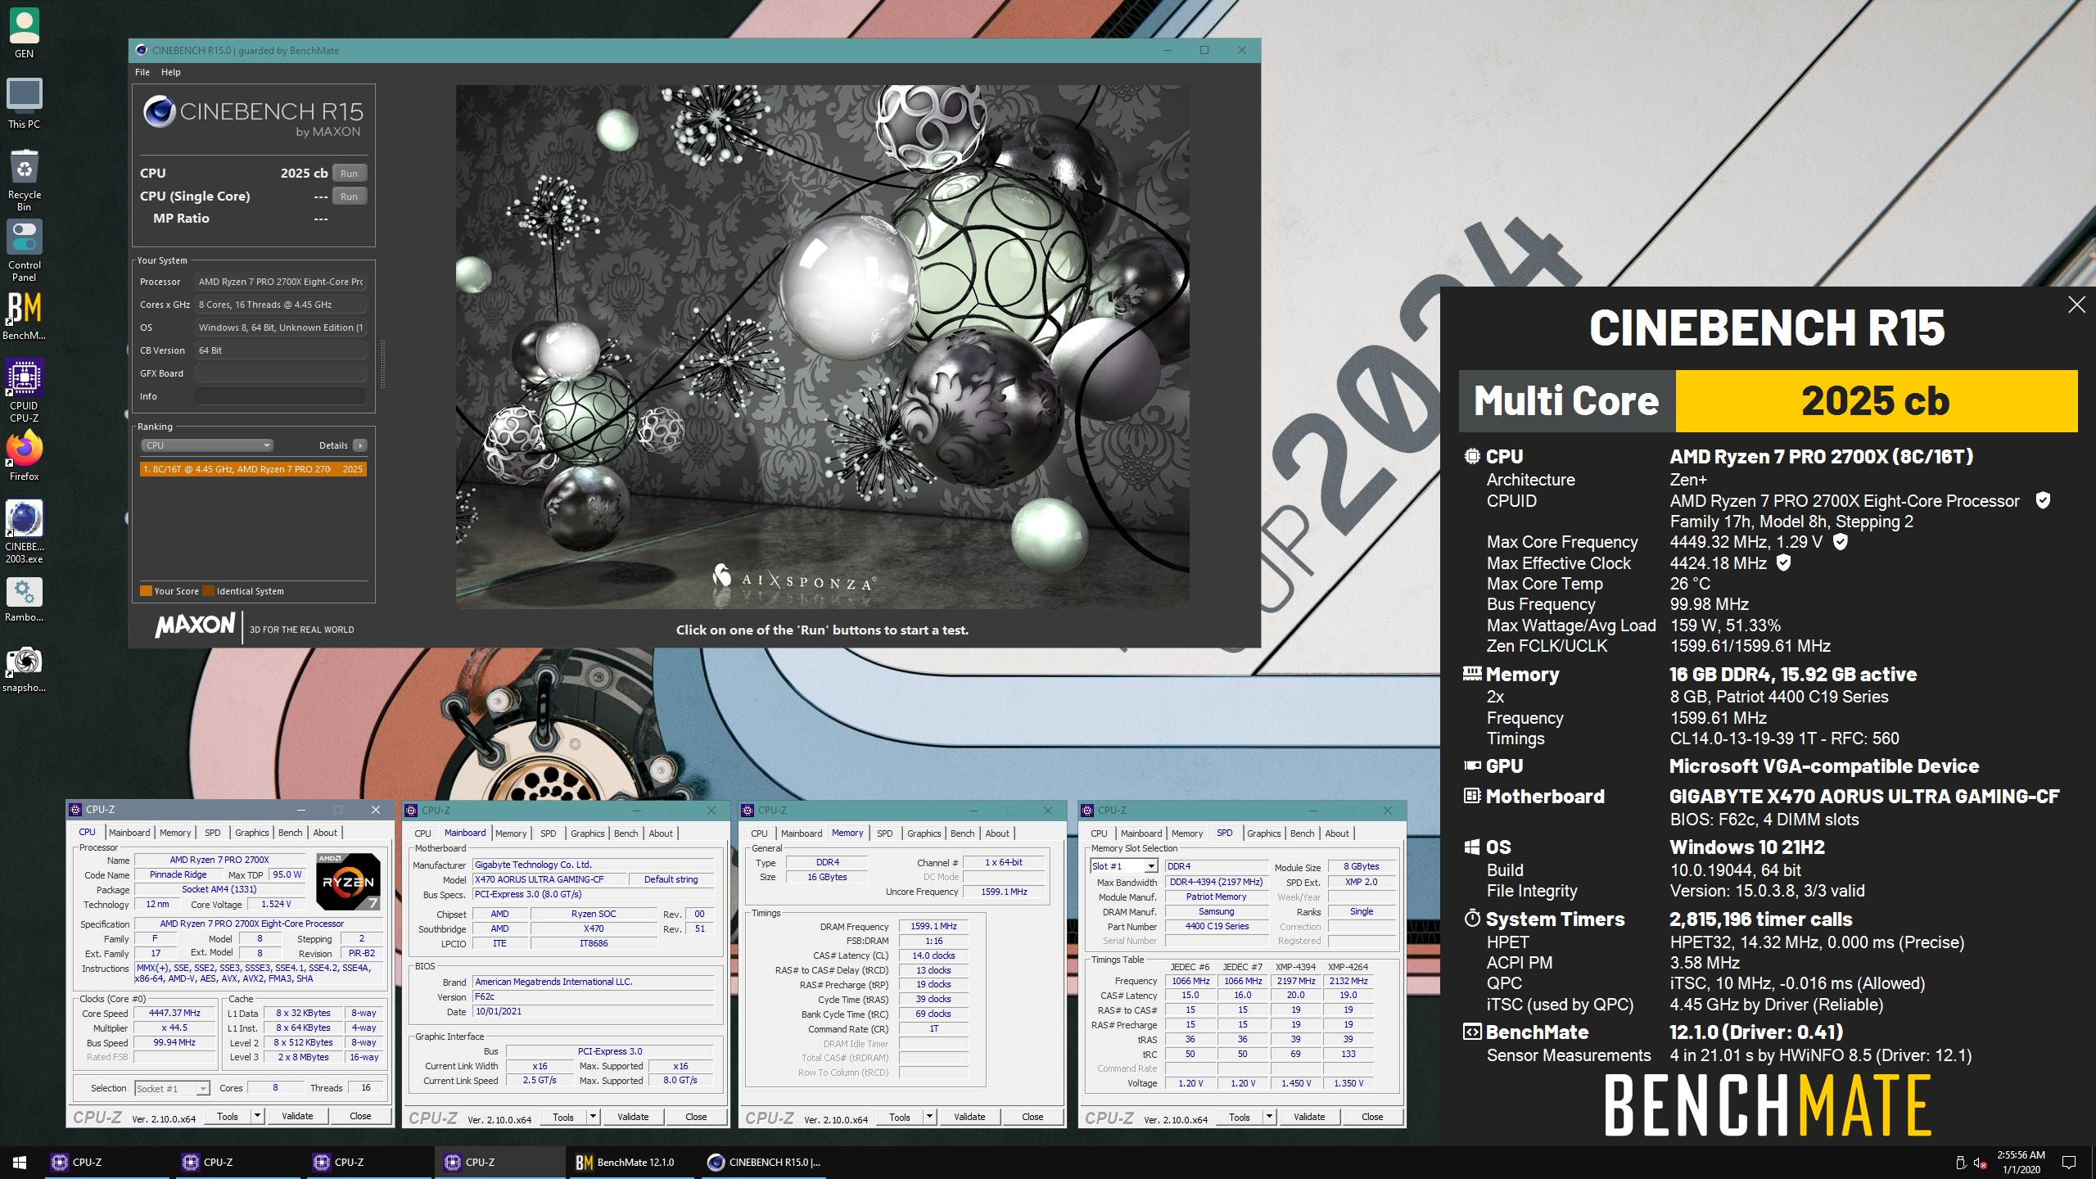Open the notification center icon
2096x1179 pixels.
point(2069,1163)
